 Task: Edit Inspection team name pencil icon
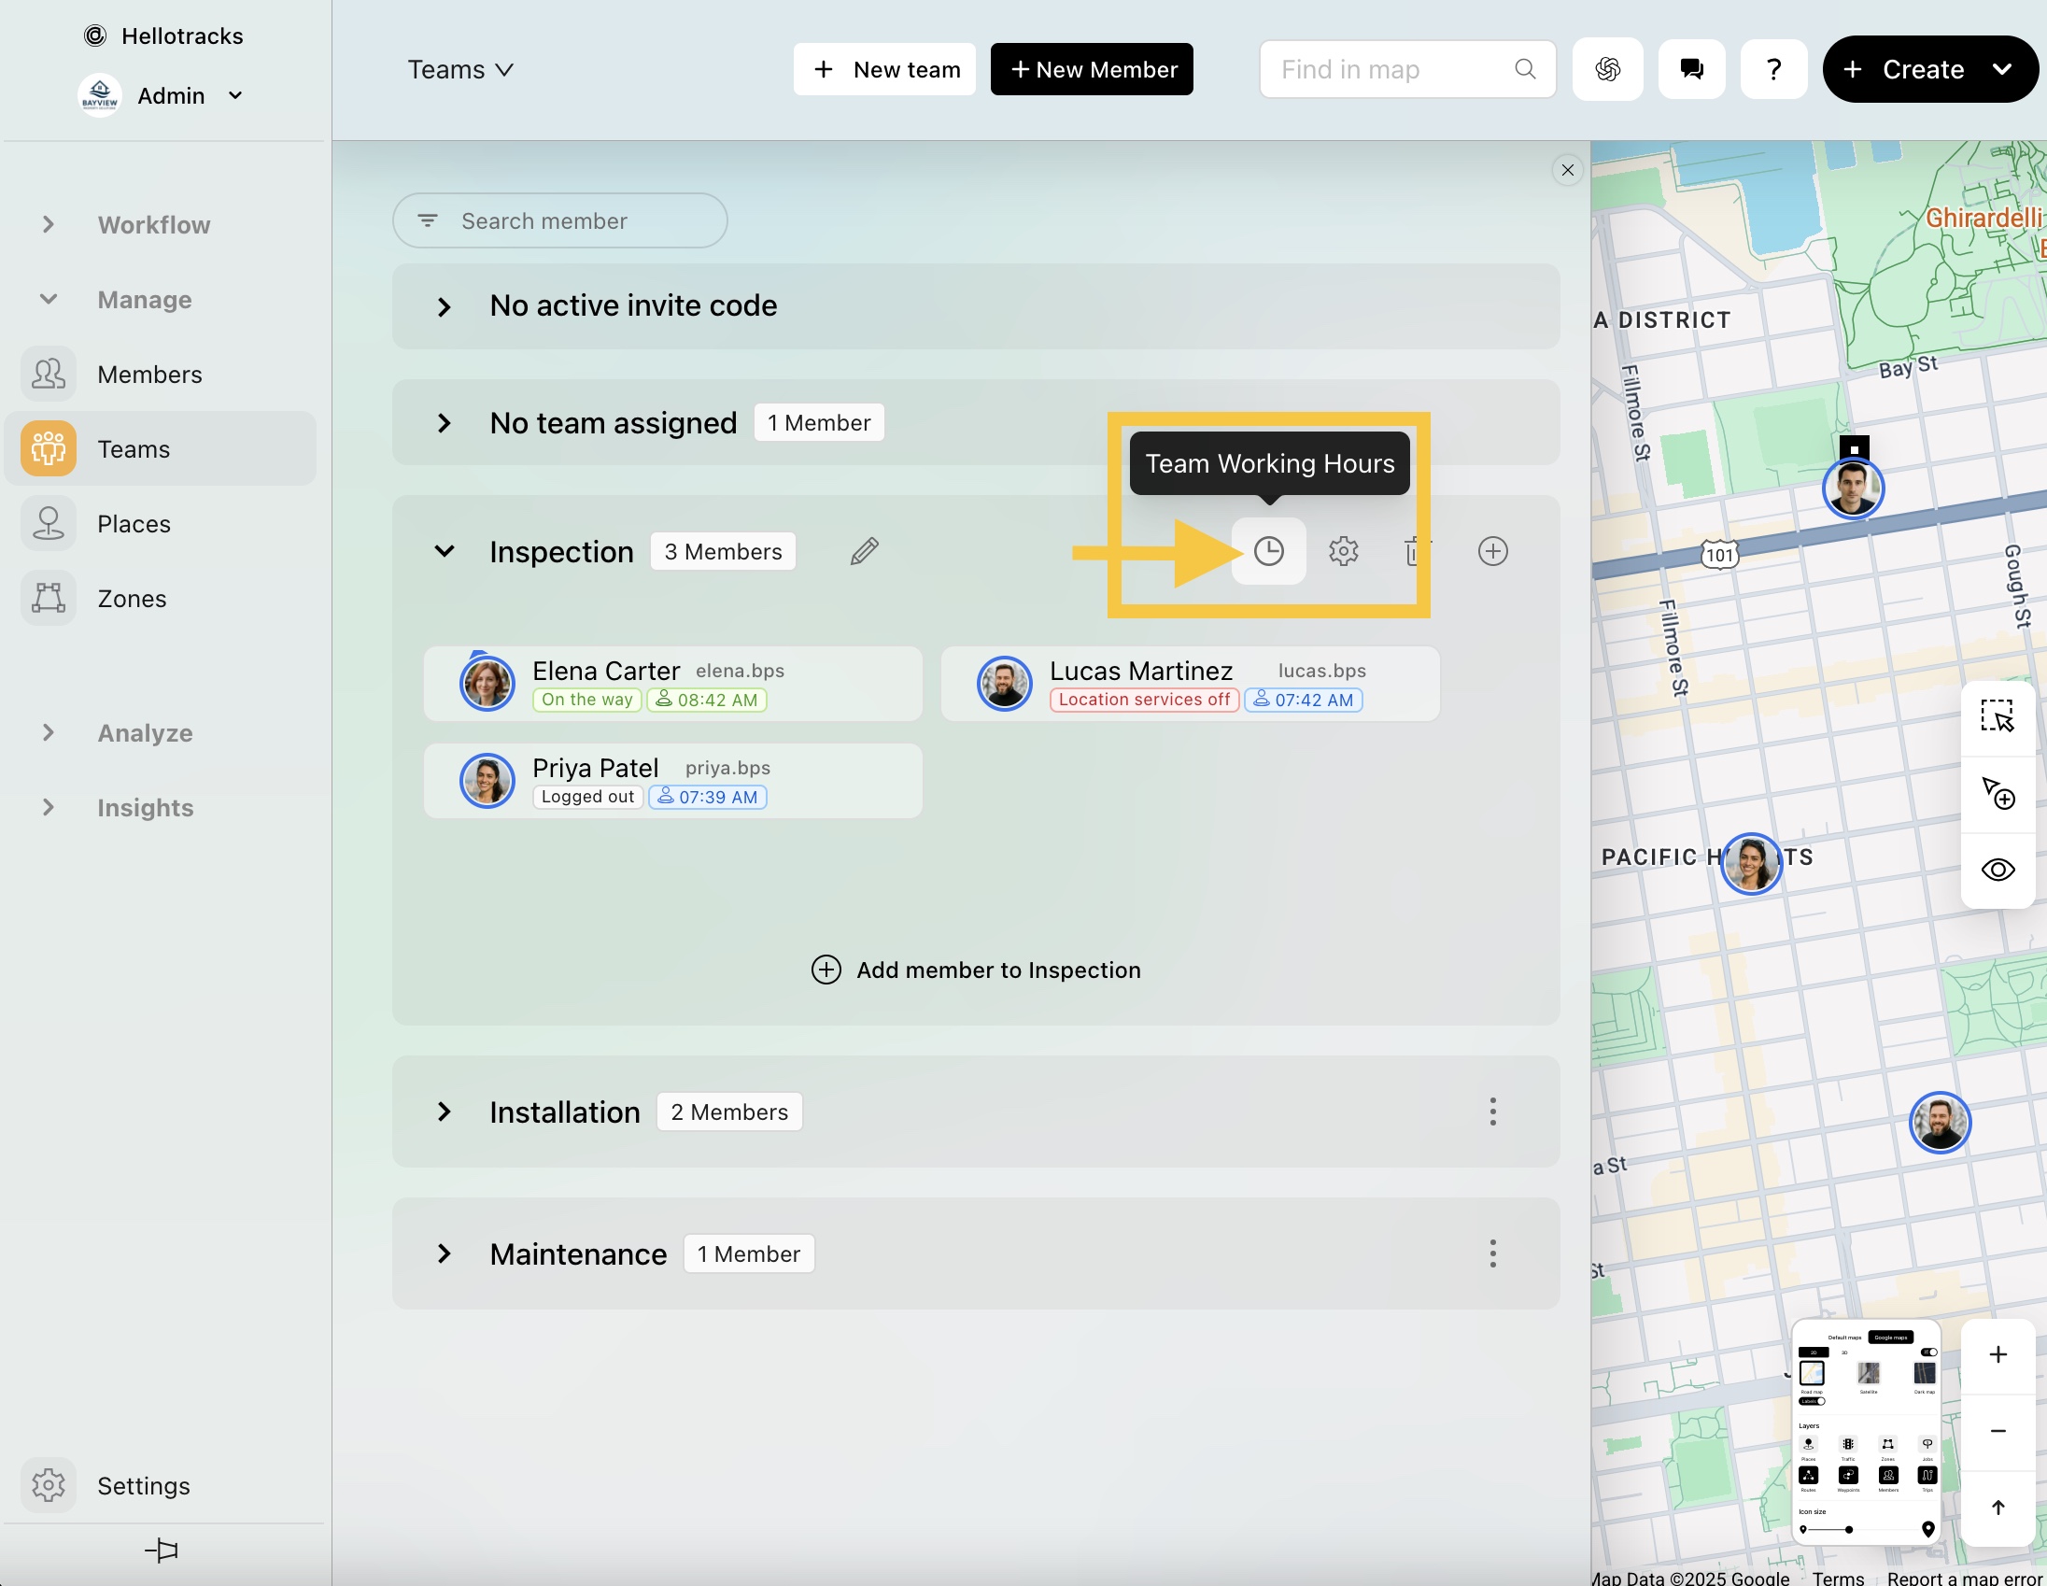tap(863, 551)
